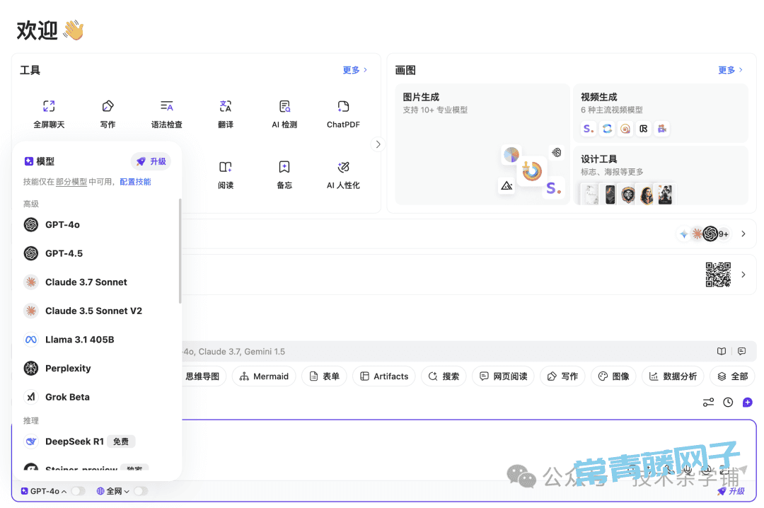Click the brain-shaped icon in 图片生成 card
Screen dimensions: 764x508
[557, 153]
